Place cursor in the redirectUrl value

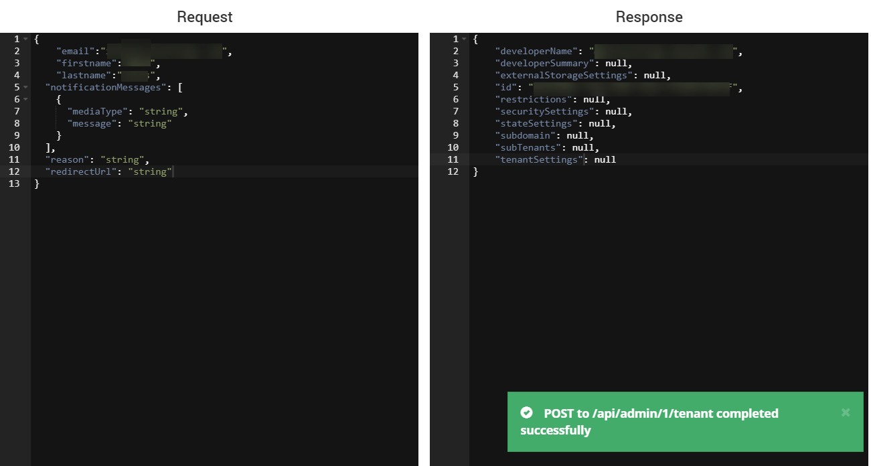[x=151, y=171]
